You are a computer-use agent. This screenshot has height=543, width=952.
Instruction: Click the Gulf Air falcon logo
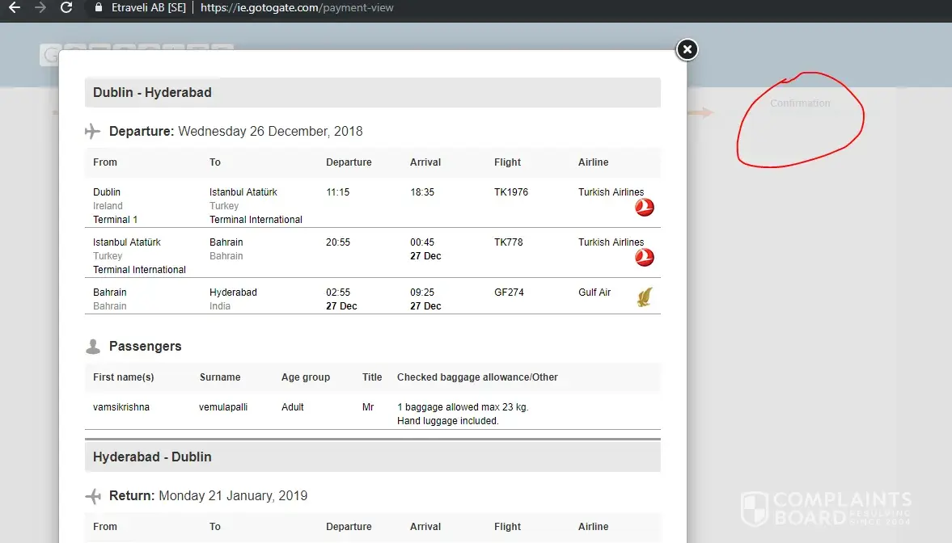click(644, 298)
